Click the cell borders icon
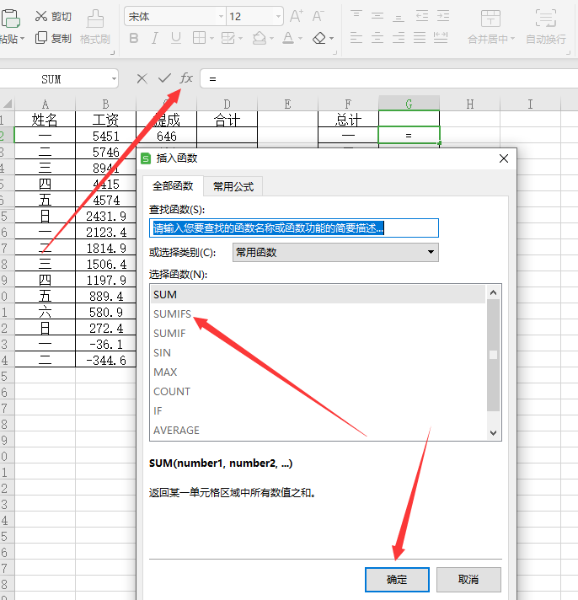Image resolution: width=578 pixels, height=600 pixels. 199,38
